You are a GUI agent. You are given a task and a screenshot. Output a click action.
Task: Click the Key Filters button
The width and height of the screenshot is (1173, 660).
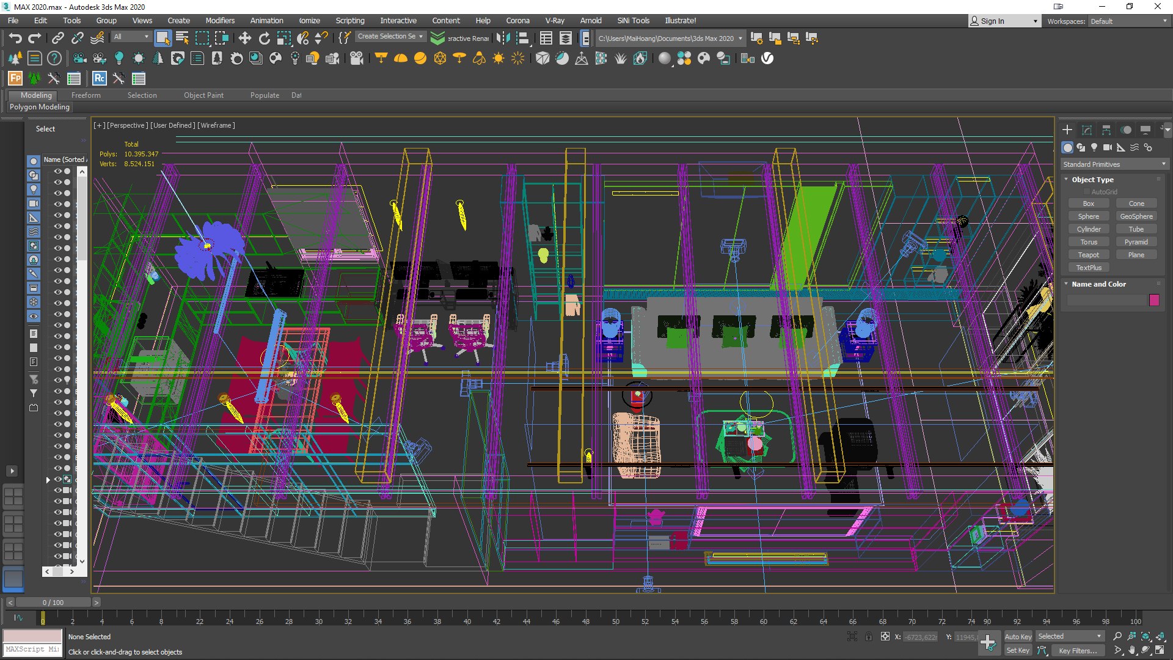click(x=1078, y=650)
